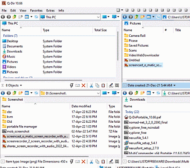Open the Favorites menu

[36, 11]
